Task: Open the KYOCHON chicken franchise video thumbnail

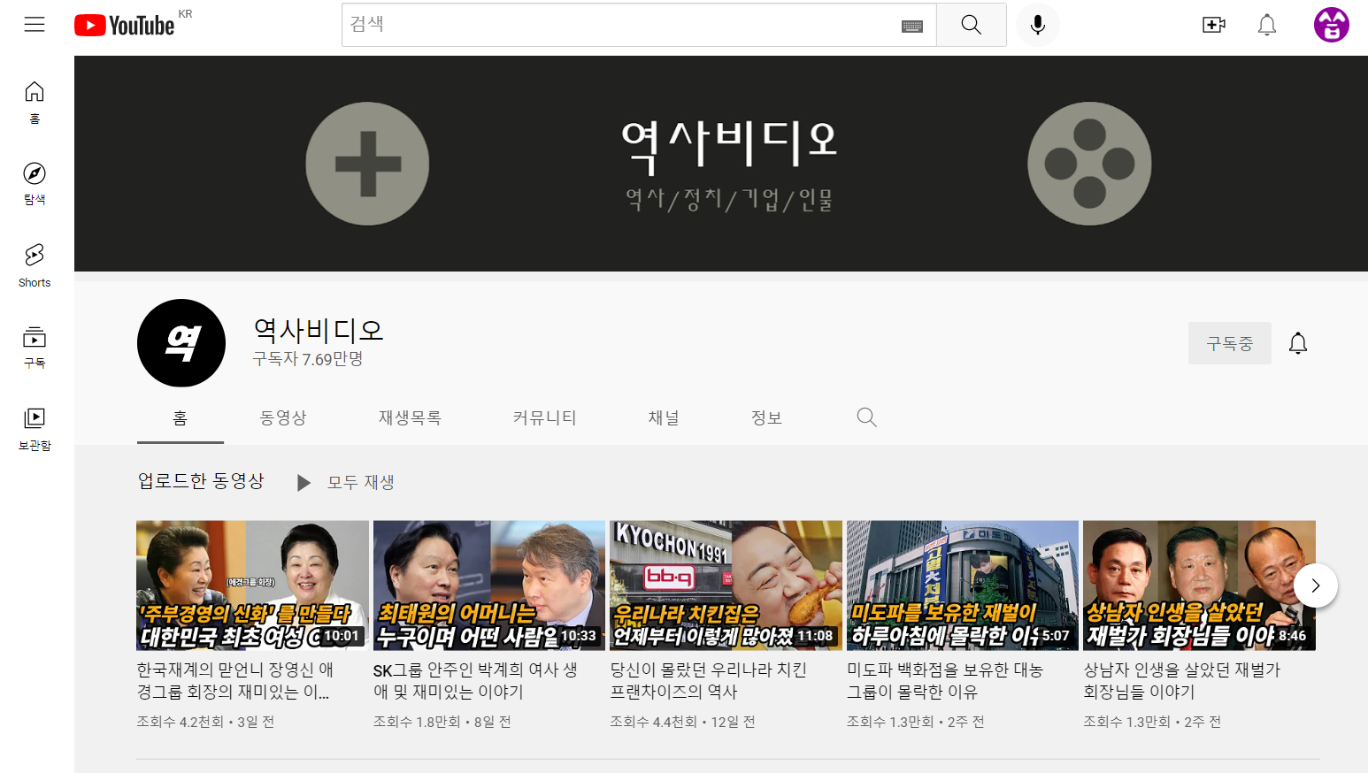Action: [x=726, y=585]
